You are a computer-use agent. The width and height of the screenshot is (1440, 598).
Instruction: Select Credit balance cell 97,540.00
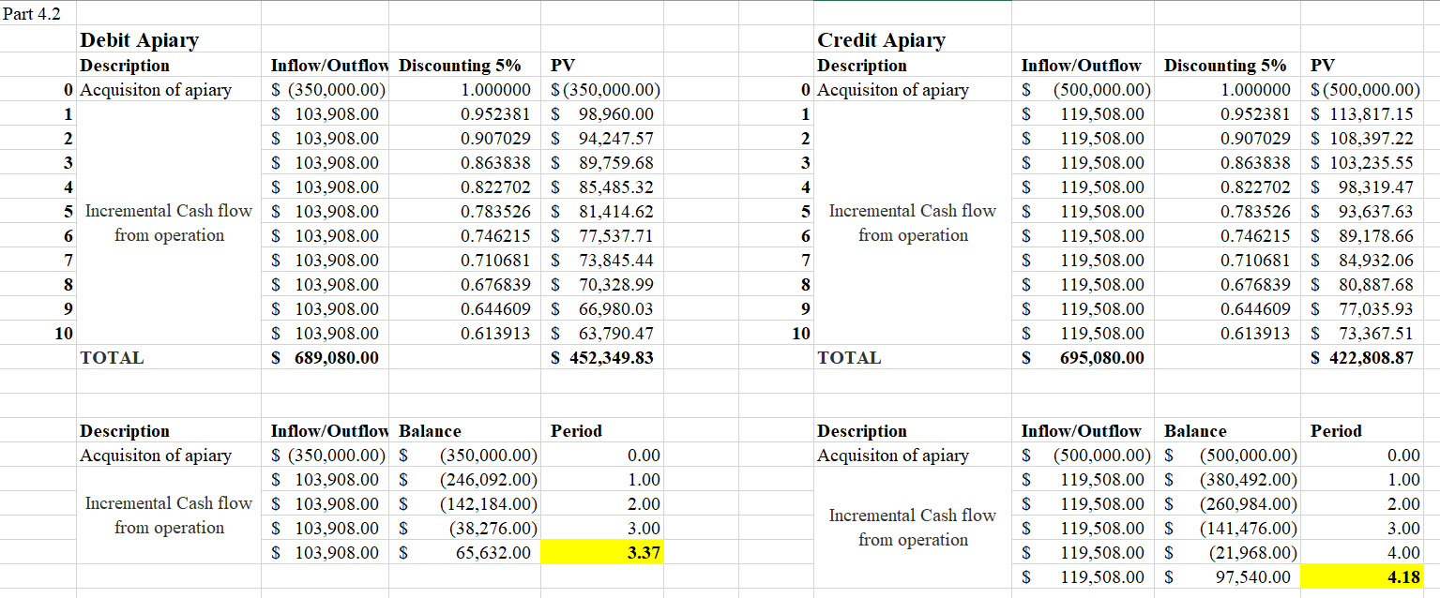tap(1229, 577)
